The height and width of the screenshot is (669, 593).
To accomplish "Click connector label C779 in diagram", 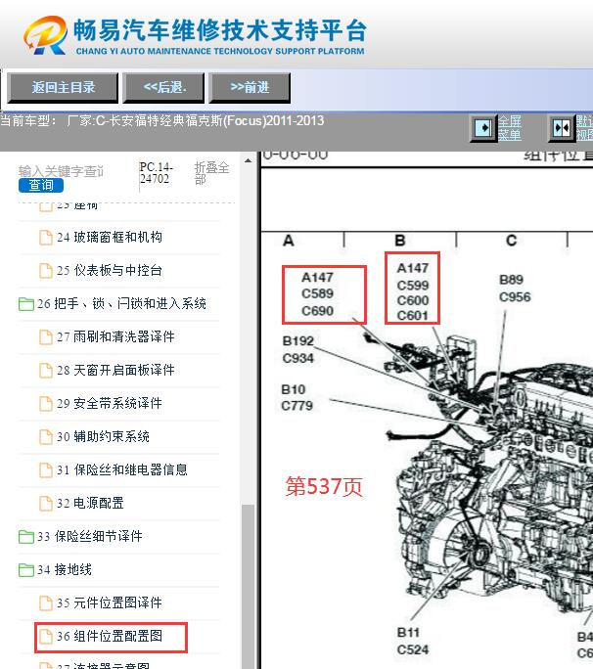I will tap(296, 406).
